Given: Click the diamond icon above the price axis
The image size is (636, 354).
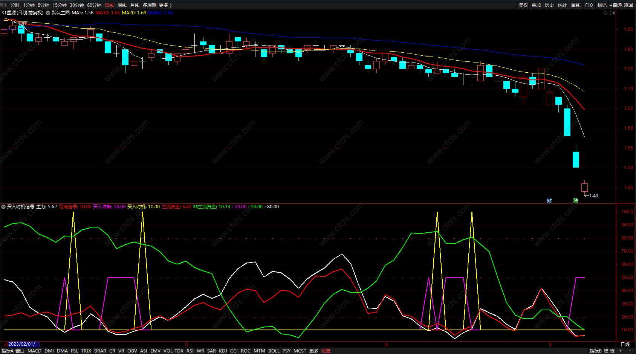Looking at the screenshot, I should tap(605, 13).
